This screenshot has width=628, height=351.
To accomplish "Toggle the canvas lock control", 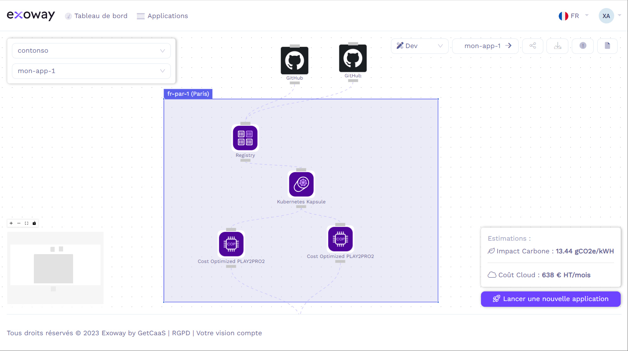I will click(35, 223).
